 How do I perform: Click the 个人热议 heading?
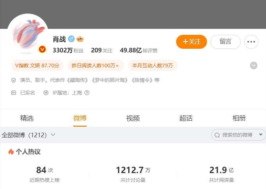pyautogui.click(x=28, y=152)
